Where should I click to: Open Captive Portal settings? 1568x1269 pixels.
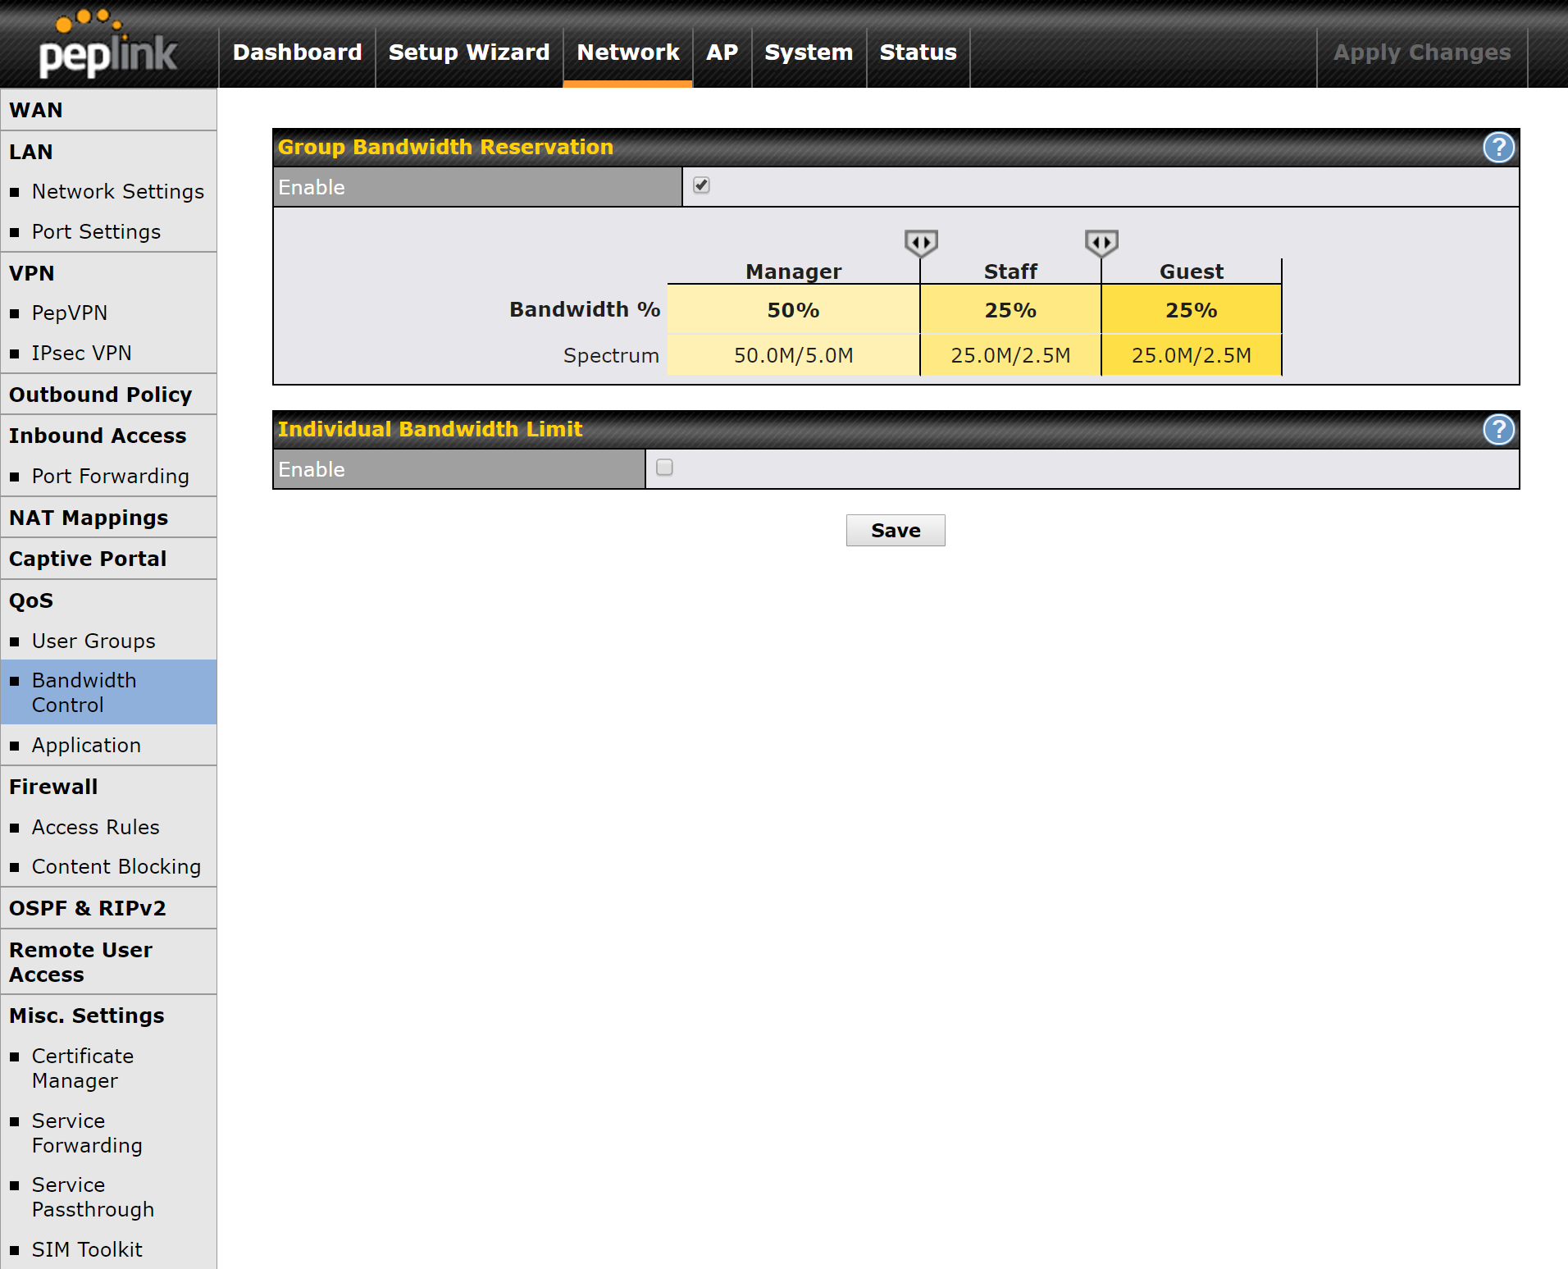coord(88,559)
